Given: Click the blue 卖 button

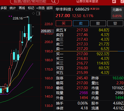Looking at the screenshot, I should pyautogui.click(x=81, y=23).
